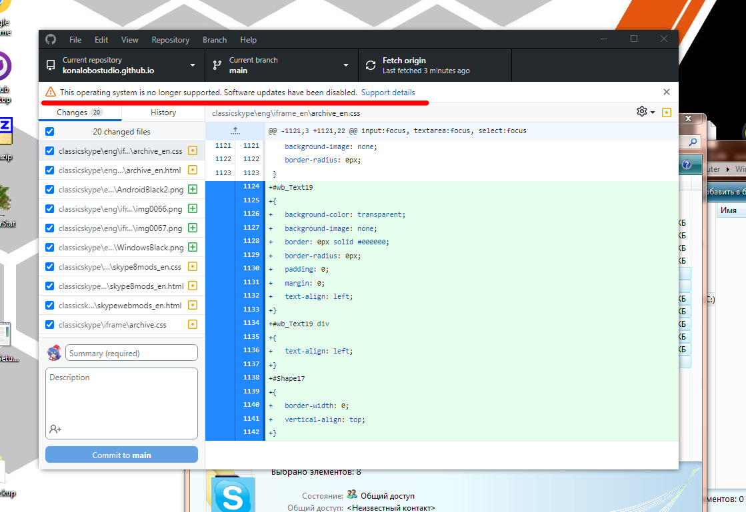This screenshot has width=746, height=512.
Task: Click the Fetch origin sync icon
Action: pos(370,65)
